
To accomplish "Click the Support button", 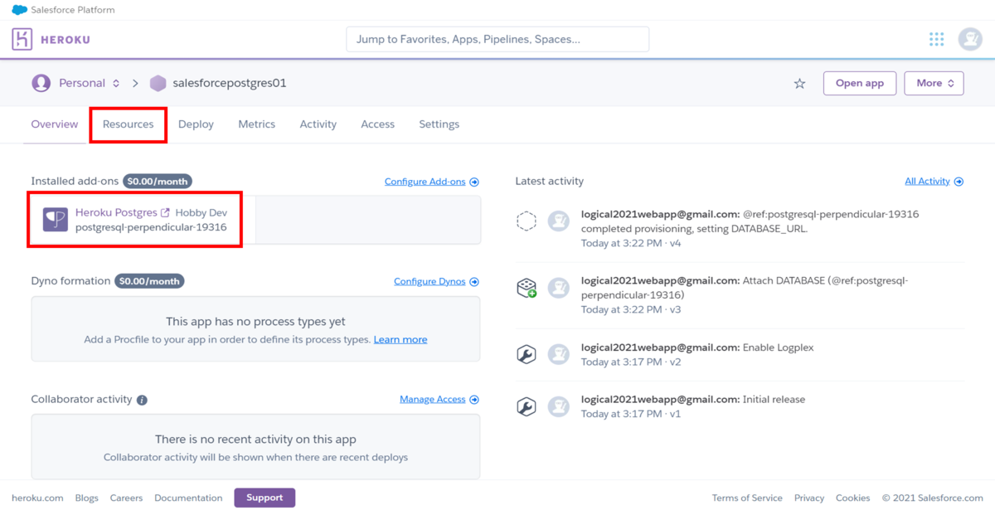I will pos(265,498).
